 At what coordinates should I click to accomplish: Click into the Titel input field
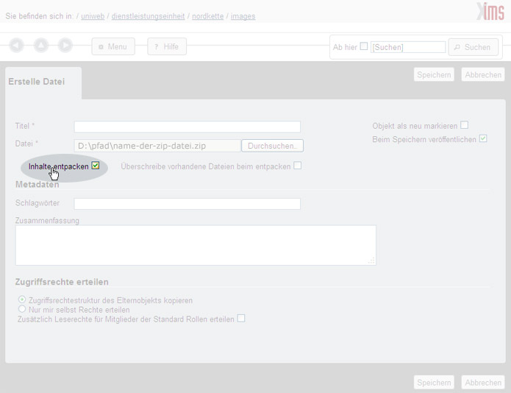187,127
